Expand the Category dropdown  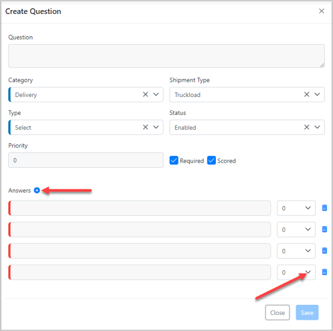[x=156, y=94]
